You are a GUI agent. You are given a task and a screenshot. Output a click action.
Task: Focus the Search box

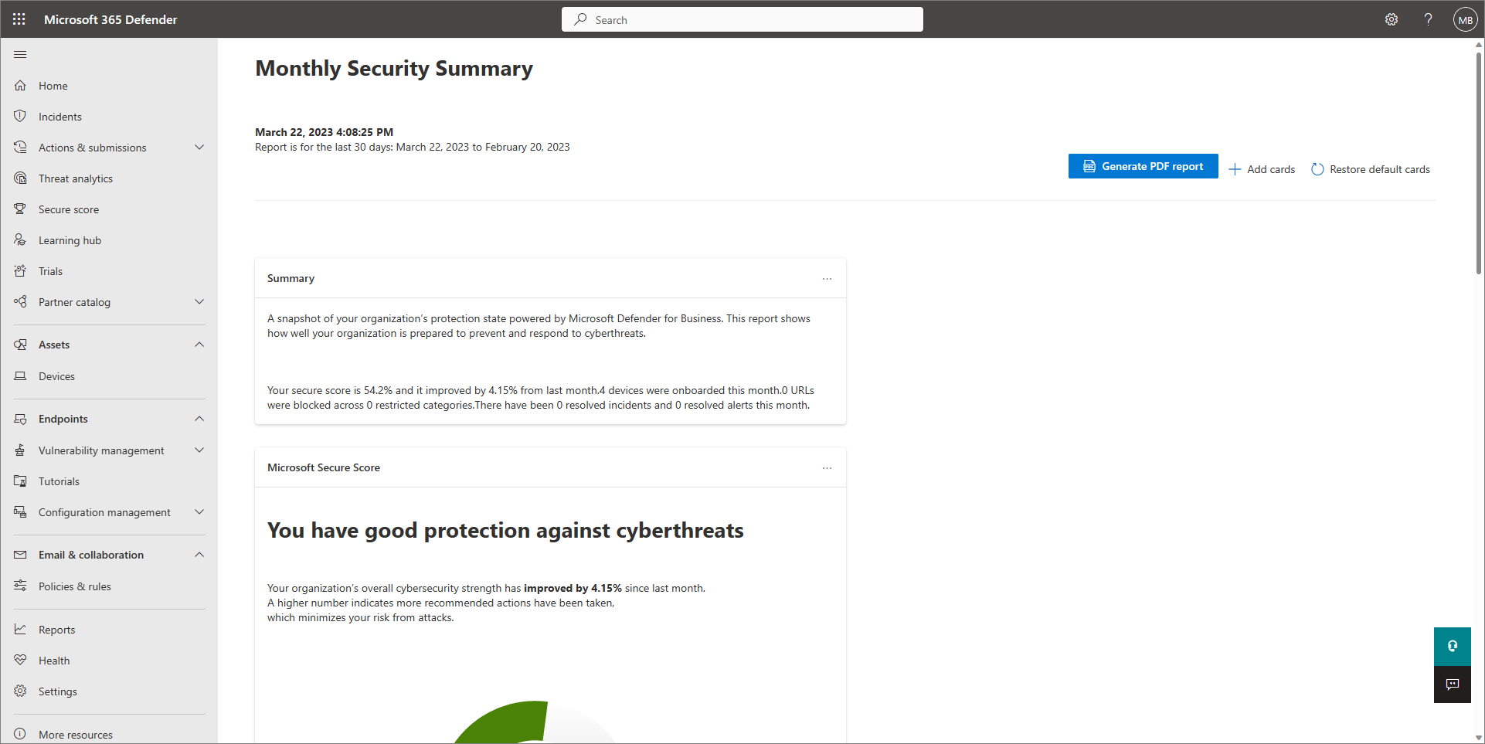click(742, 19)
